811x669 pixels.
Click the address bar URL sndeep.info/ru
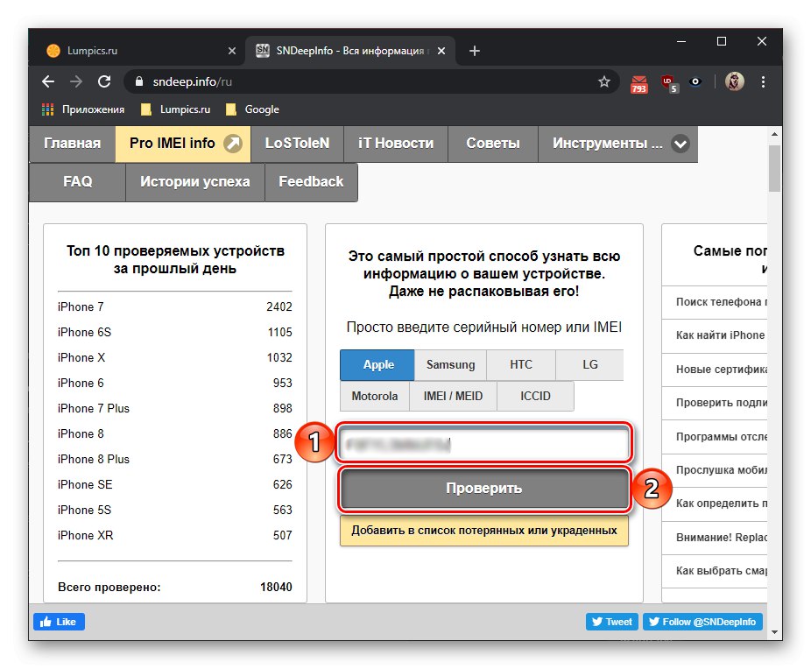[x=193, y=81]
